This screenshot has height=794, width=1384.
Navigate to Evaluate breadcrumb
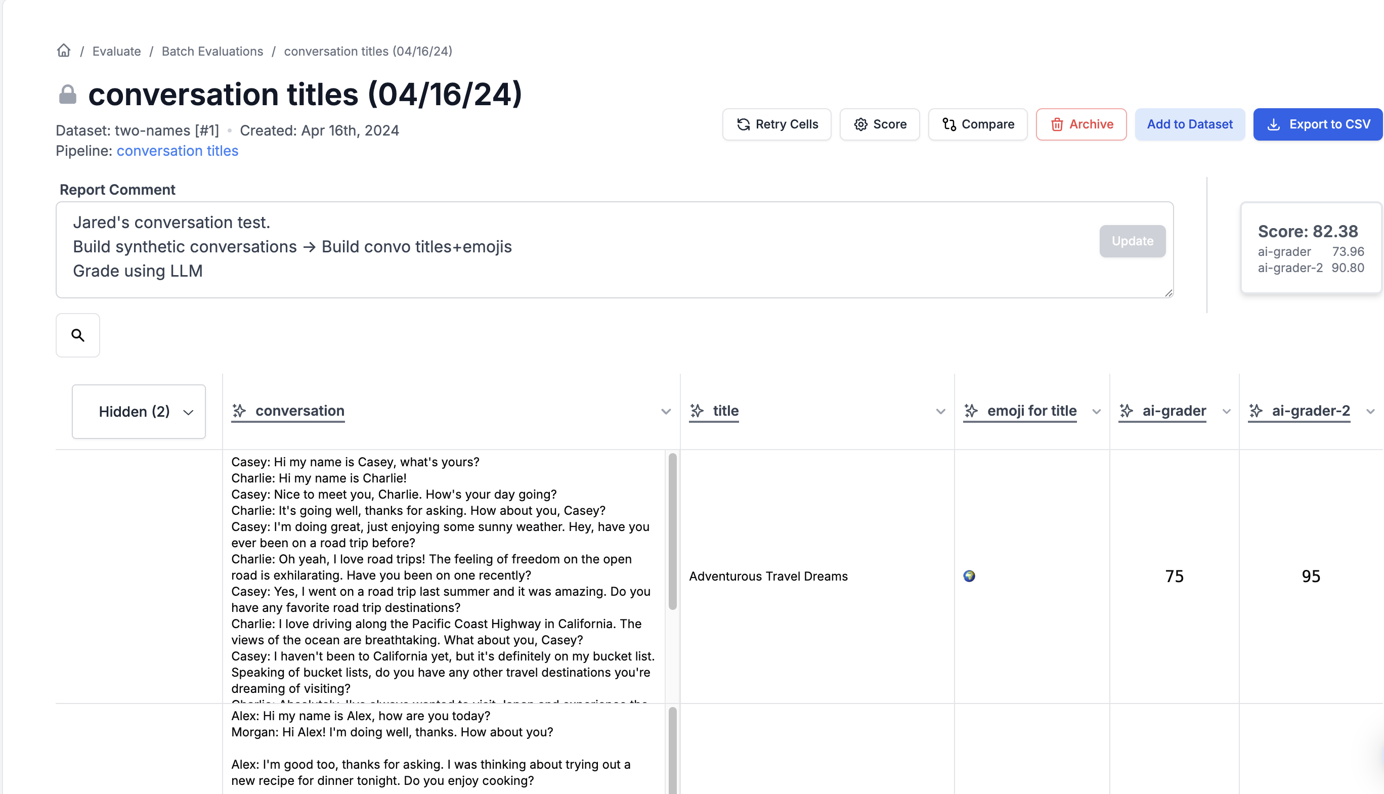point(116,51)
